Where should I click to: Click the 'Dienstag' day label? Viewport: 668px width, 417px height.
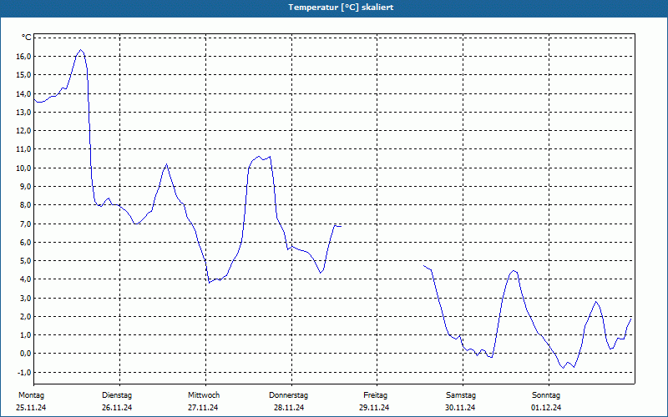tap(117, 395)
